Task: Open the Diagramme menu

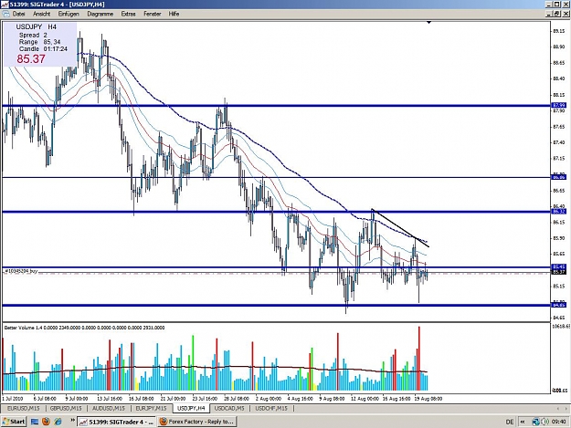Action: (x=100, y=14)
